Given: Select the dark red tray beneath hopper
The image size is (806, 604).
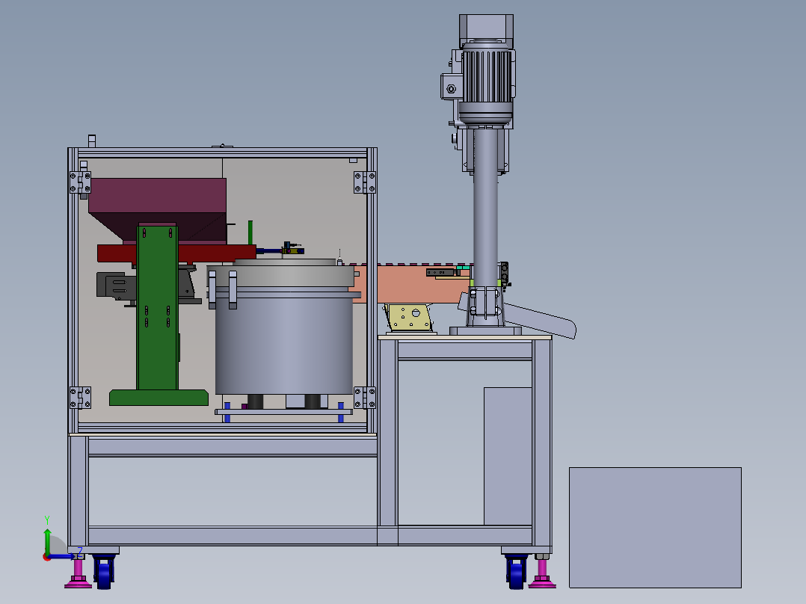Looking at the screenshot, I should (176, 253).
